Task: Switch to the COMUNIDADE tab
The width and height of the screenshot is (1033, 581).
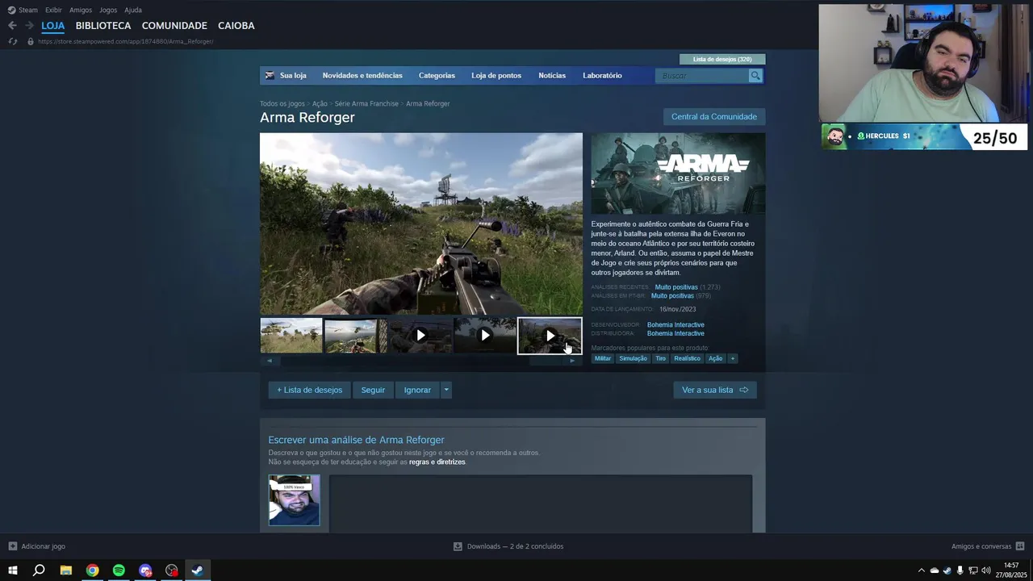Action: [174, 26]
